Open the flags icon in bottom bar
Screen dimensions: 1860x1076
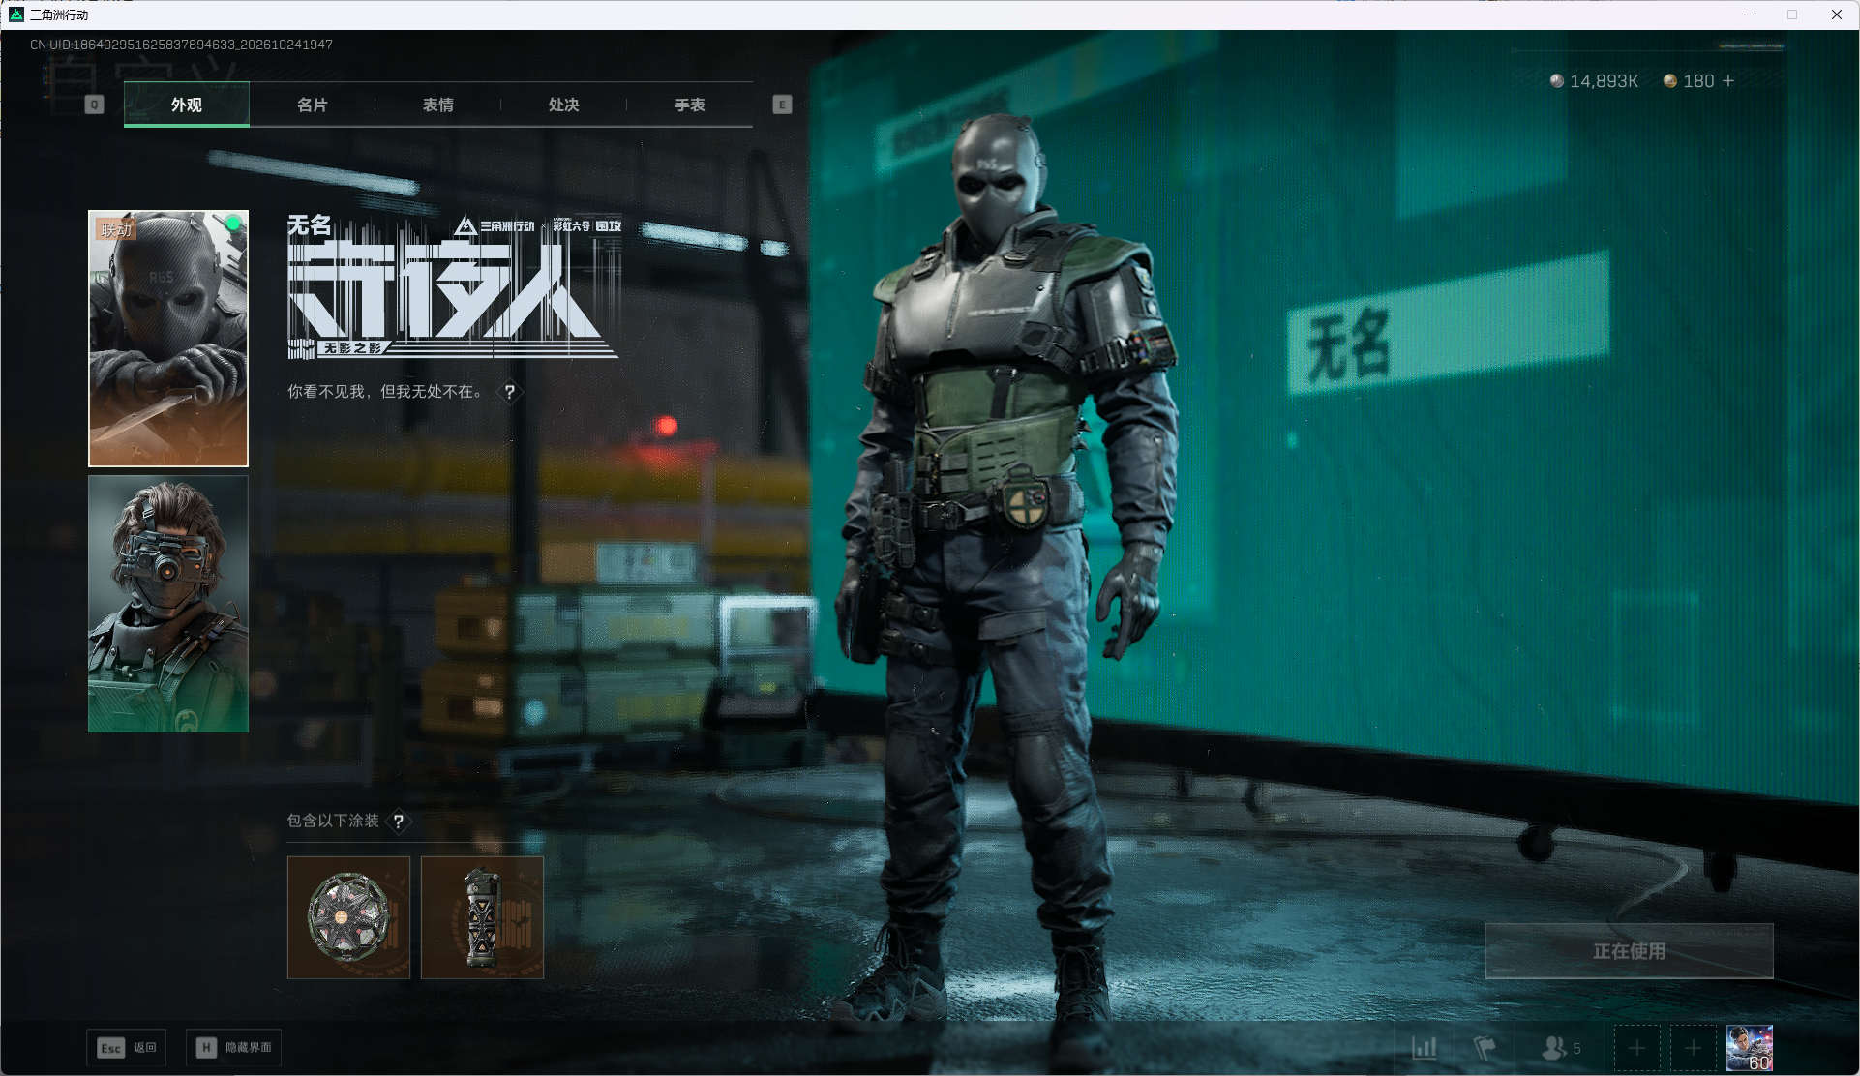click(1485, 1048)
